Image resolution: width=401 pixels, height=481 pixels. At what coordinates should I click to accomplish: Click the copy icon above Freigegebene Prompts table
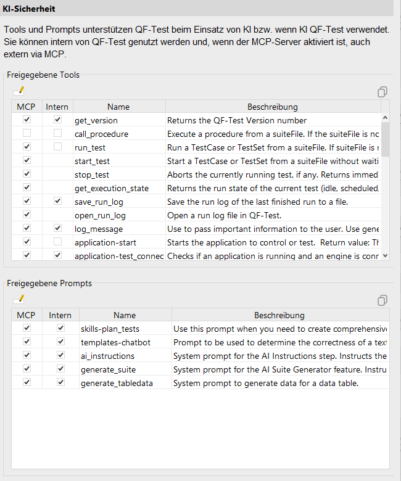(x=382, y=300)
